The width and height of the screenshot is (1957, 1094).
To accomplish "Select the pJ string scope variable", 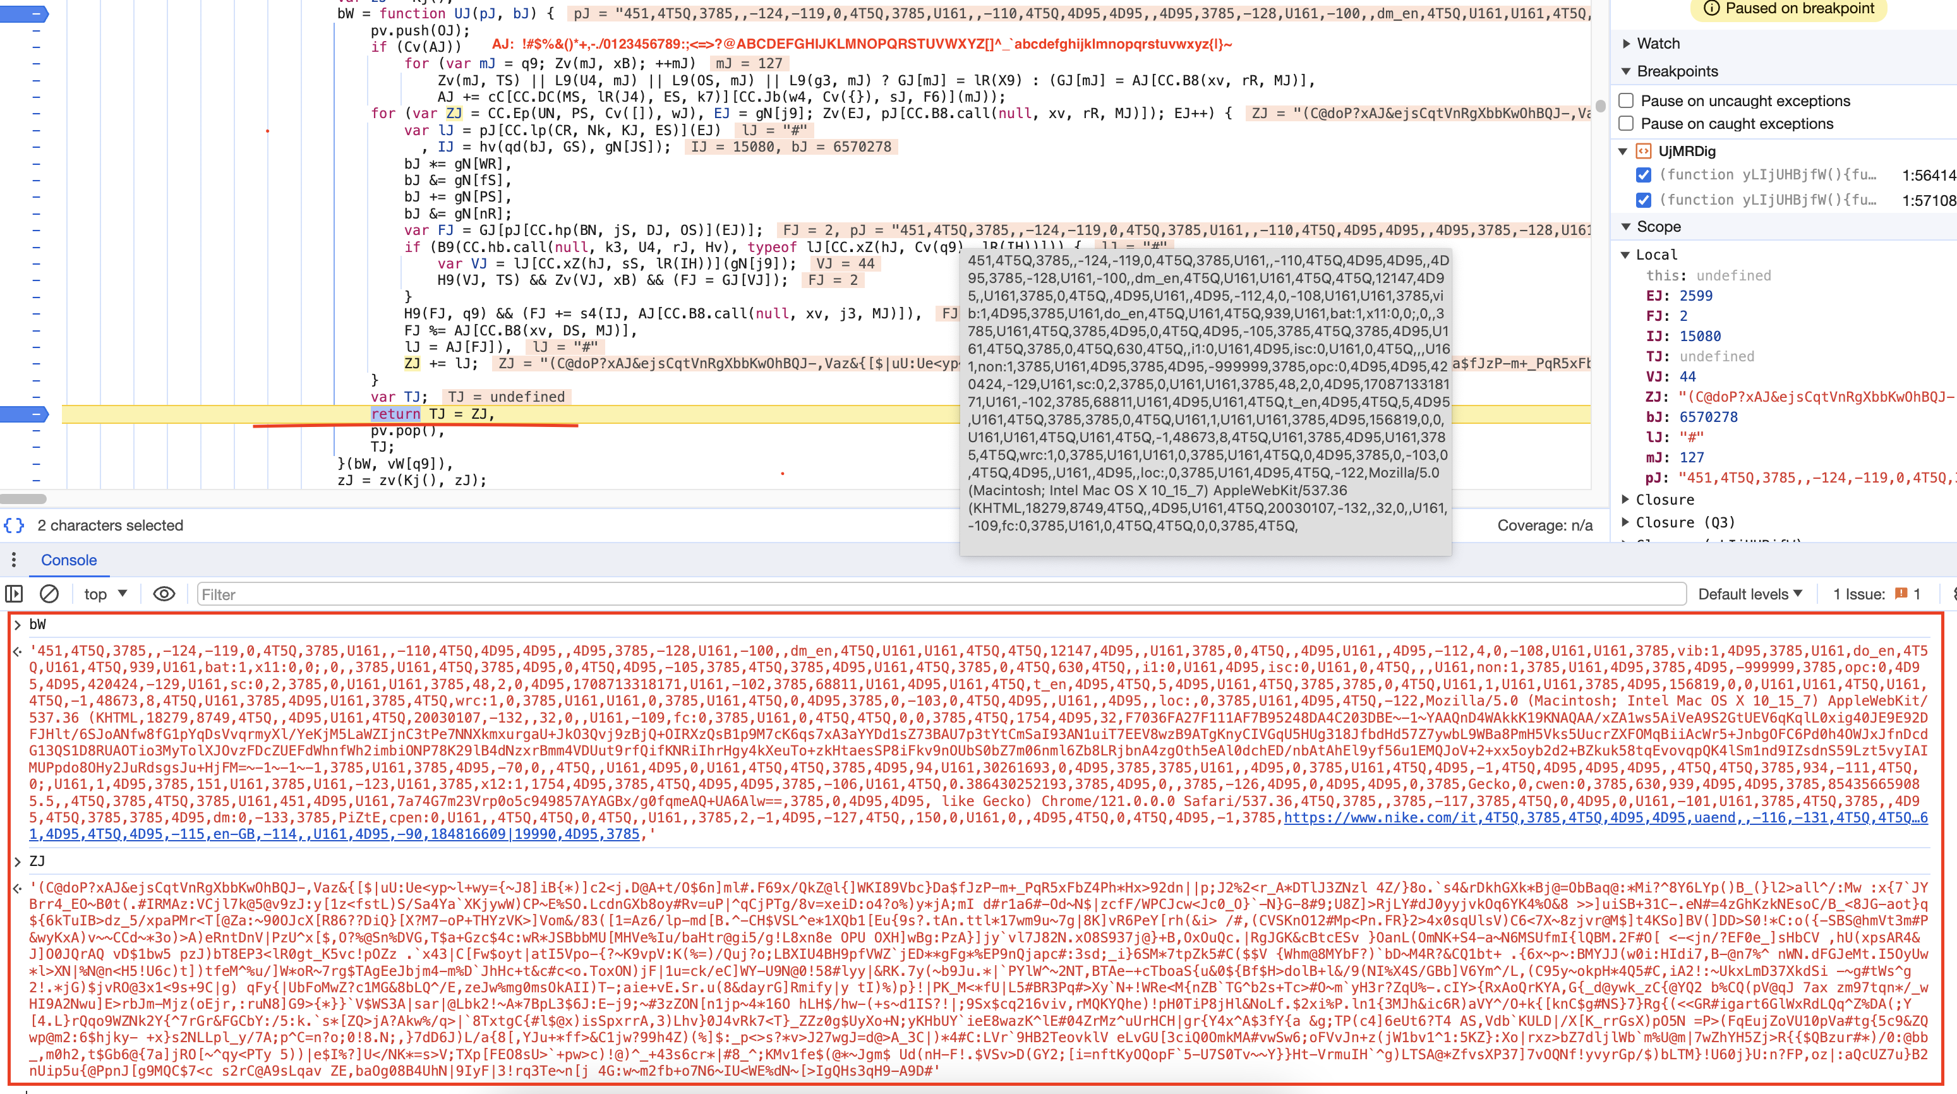I will pos(1800,478).
